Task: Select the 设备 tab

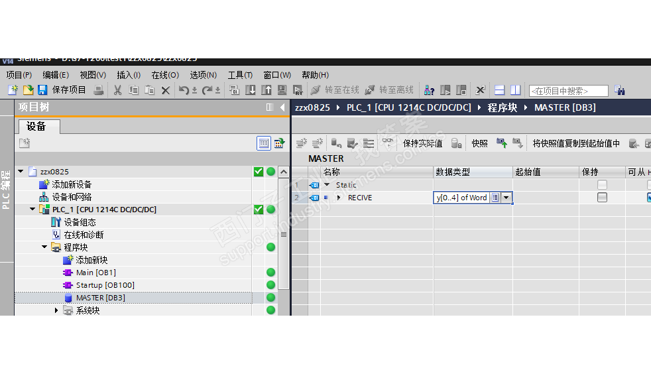Action: [39, 126]
